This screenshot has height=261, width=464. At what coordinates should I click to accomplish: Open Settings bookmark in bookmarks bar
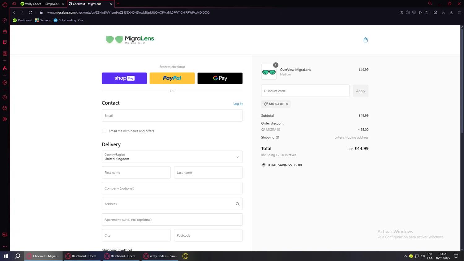tap(43, 20)
